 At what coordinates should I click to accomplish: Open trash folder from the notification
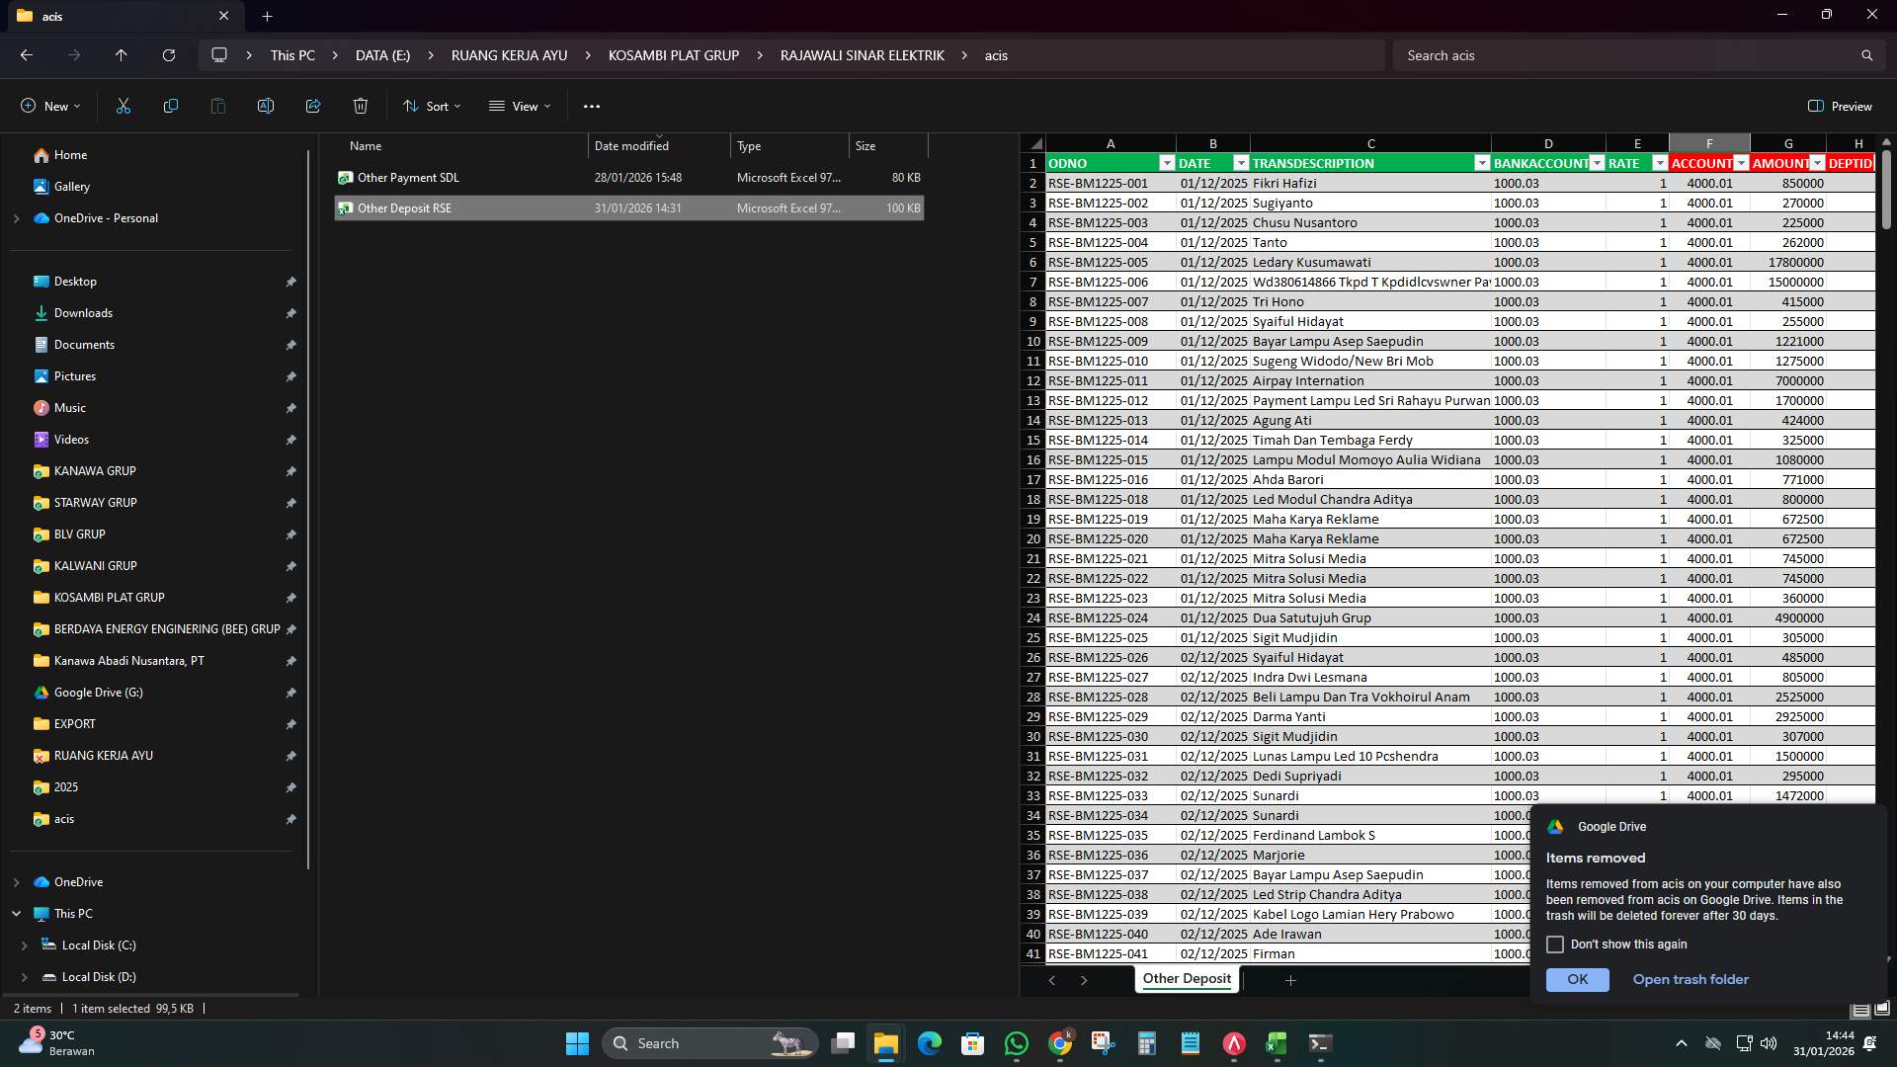click(1691, 979)
